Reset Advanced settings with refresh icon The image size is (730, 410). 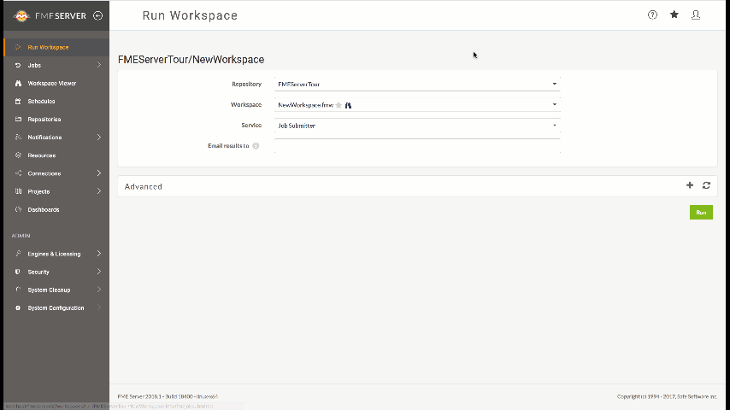[706, 185]
